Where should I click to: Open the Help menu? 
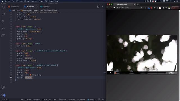pos(57,1)
